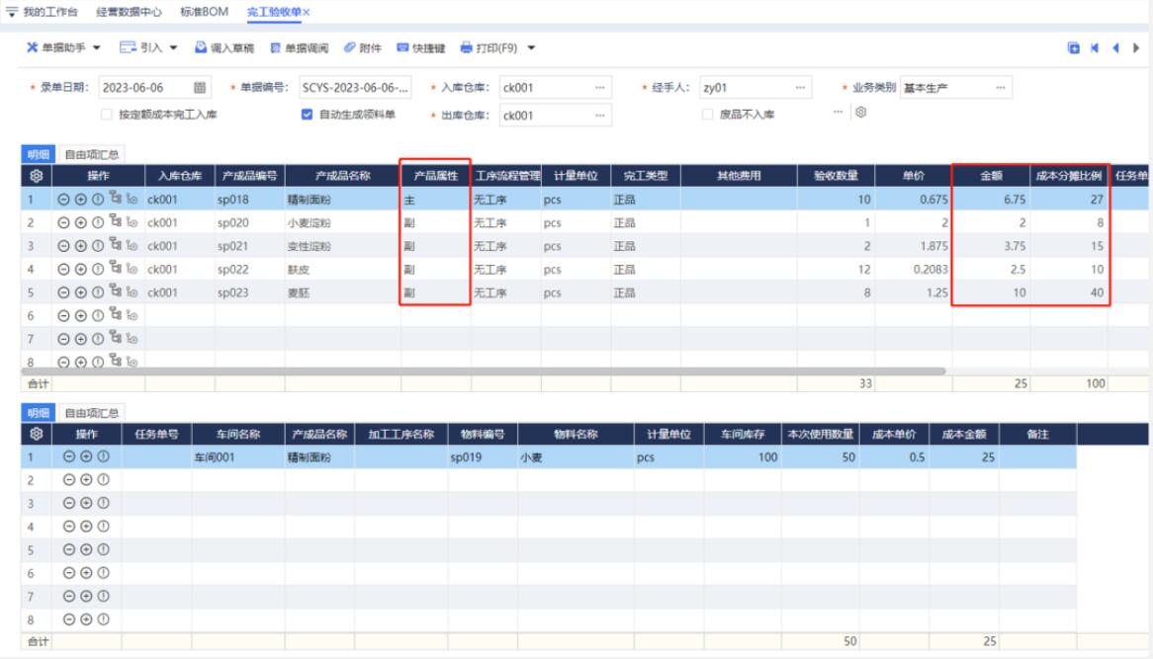Image resolution: width=1153 pixels, height=659 pixels.
Task: Expand the print options arrow beside 打印(F9)
Action: click(x=531, y=47)
